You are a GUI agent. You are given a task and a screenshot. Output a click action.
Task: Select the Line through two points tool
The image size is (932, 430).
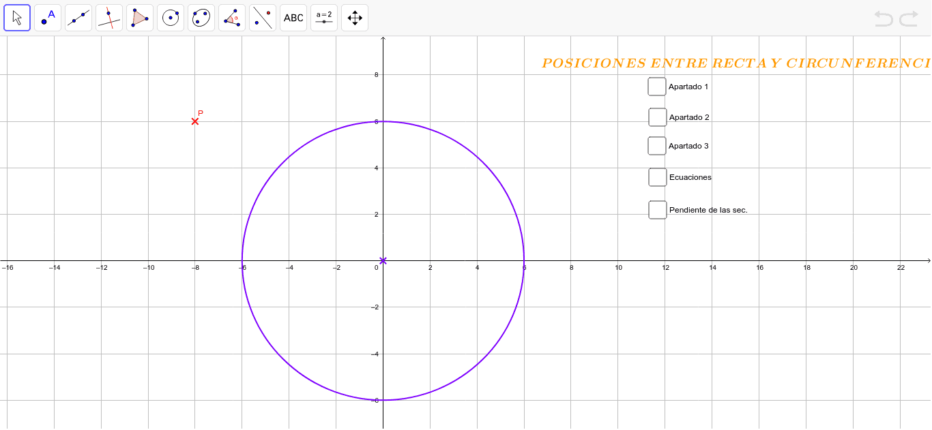tap(78, 18)
